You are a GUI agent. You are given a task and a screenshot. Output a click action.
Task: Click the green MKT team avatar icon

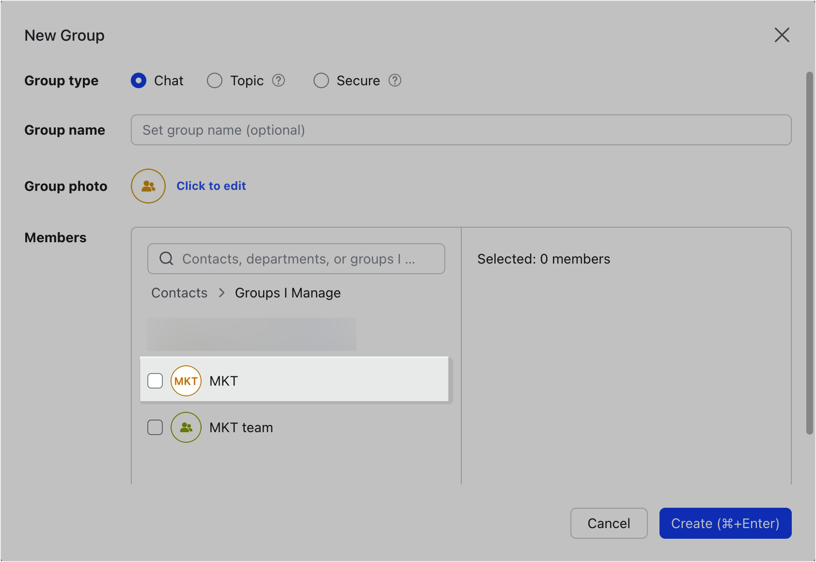pos(186,427)
